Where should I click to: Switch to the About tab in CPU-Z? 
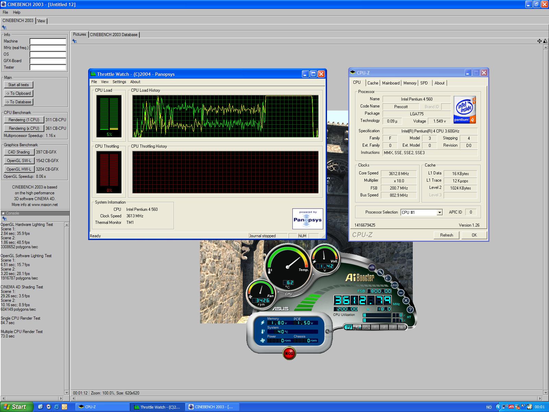coord(440,83)
